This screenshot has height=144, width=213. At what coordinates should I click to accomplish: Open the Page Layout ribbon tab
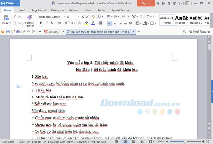click(x=39, y=10)
